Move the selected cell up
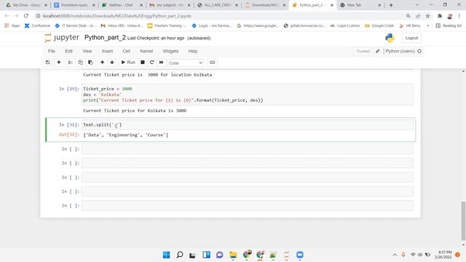 (x=102, y=63)
